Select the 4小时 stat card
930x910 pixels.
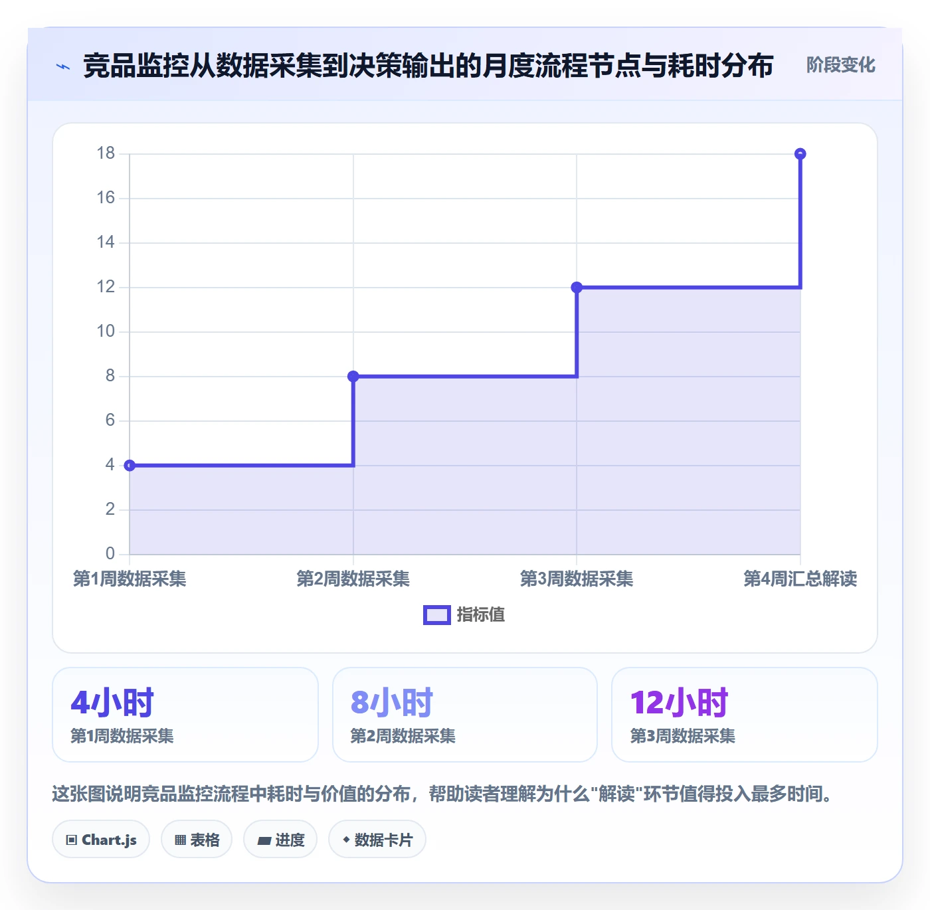click(185, 715)
